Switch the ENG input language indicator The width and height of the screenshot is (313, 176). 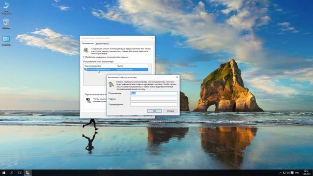(297, 173)
